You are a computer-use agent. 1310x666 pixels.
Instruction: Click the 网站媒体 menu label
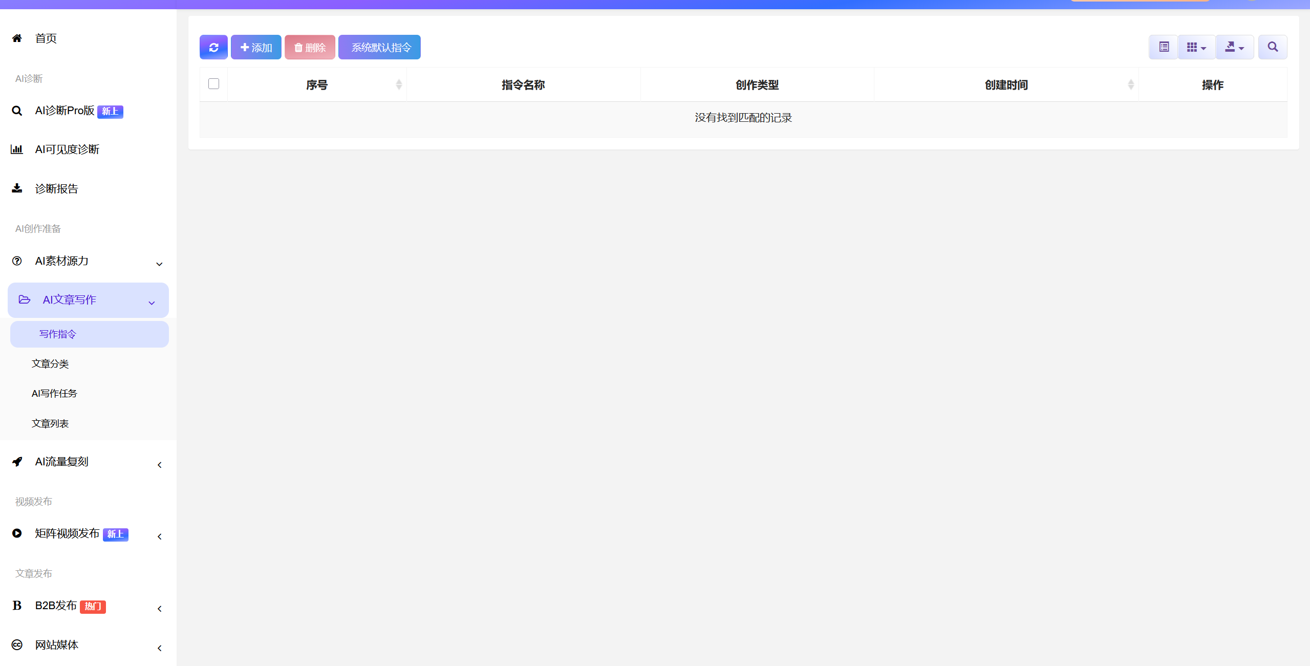(57, 645)
